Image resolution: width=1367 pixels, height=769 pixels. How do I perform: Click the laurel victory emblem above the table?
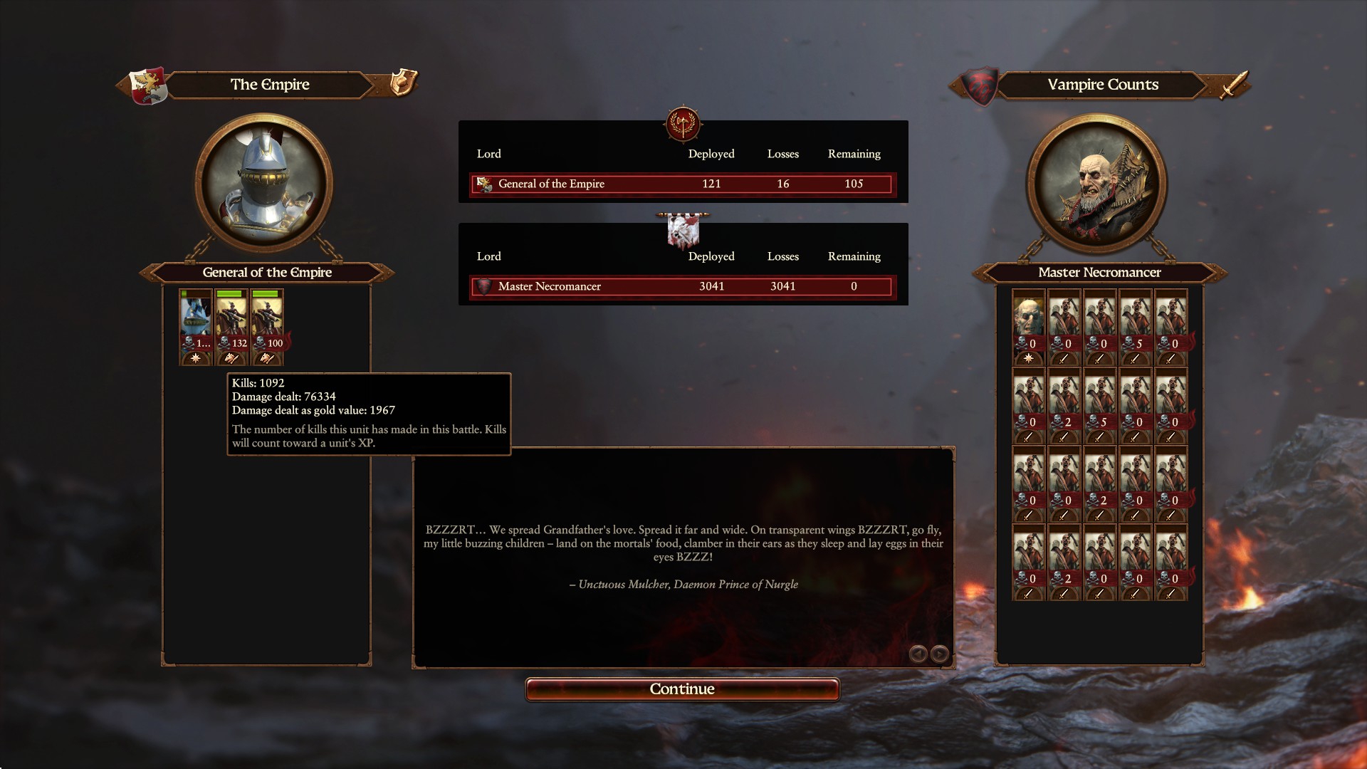point(683,124)
